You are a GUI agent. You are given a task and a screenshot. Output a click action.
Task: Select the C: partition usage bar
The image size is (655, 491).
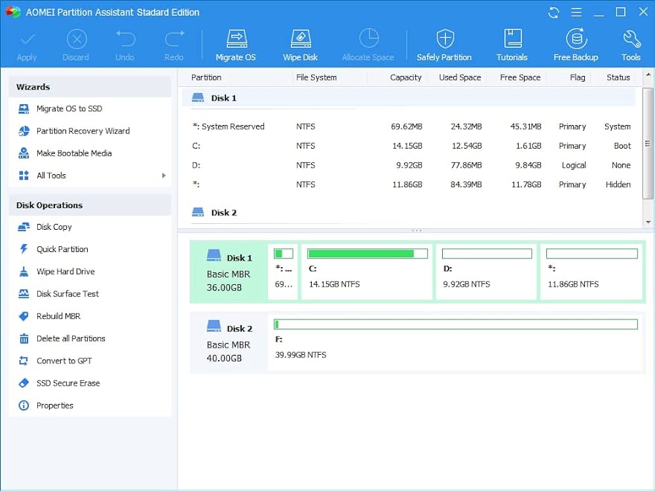pos(367,253)
